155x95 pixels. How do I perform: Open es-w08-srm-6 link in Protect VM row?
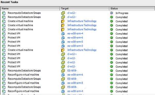(75, 38)
